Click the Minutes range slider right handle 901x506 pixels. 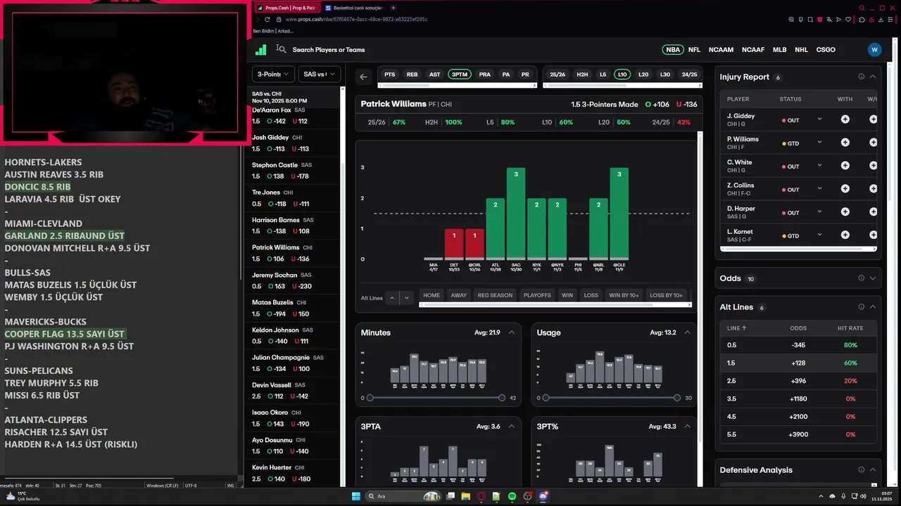pyautogui.click(x=502, y=398)
